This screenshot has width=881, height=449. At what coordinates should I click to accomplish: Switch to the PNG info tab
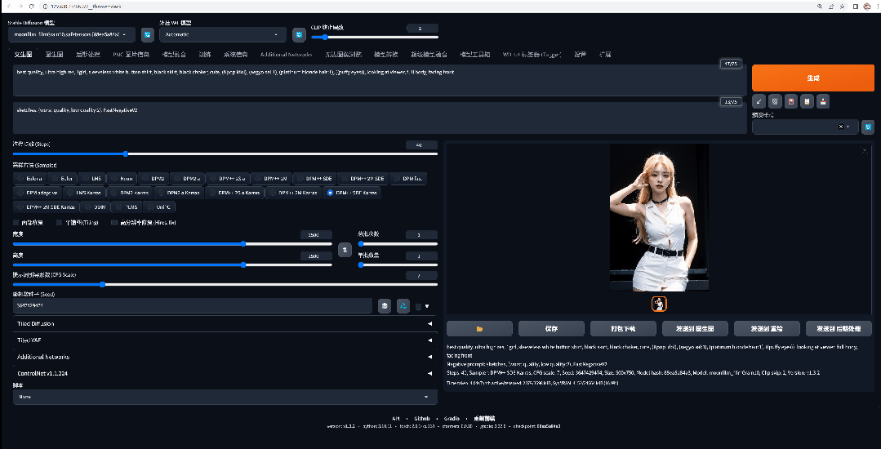click(130, 55)
